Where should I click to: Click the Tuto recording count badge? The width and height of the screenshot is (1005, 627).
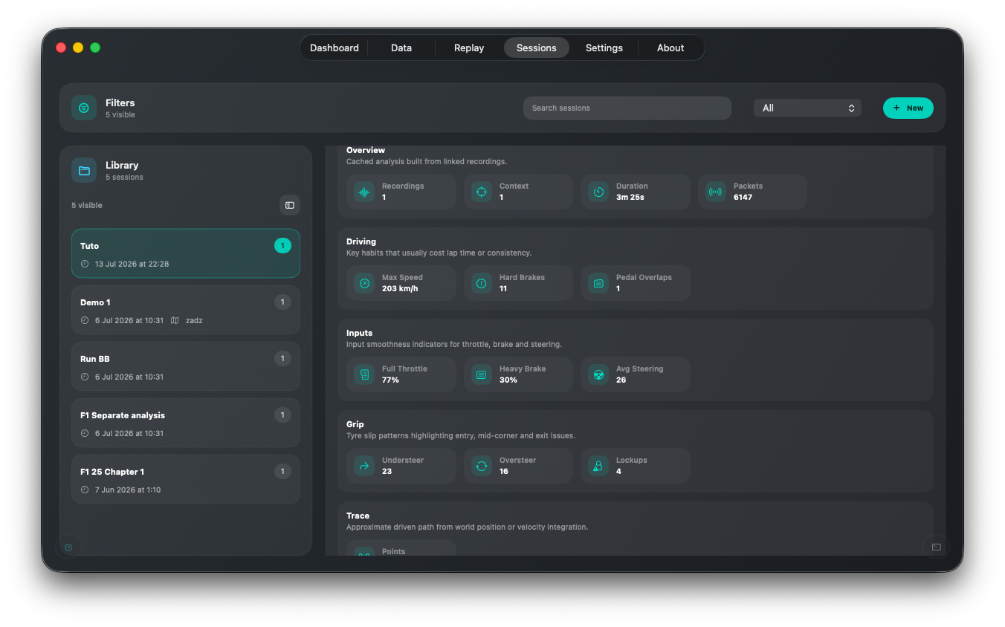point(282,245)
